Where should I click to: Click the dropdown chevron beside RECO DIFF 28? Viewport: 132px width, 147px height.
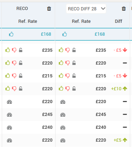[103, 9]
